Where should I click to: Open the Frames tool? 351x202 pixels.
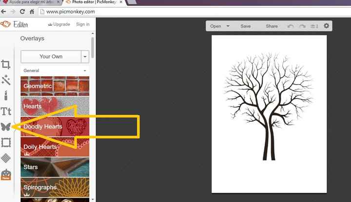coord(6,143)
